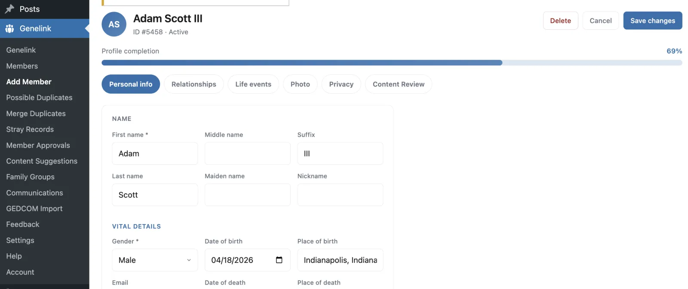Open GEDCOM Import page
Image resolution: width=688 pixels, height=289 pixels.
click(x=34, y=209)
